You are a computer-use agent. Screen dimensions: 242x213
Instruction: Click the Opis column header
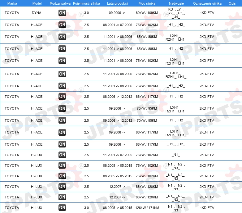[x=232, y=3]
